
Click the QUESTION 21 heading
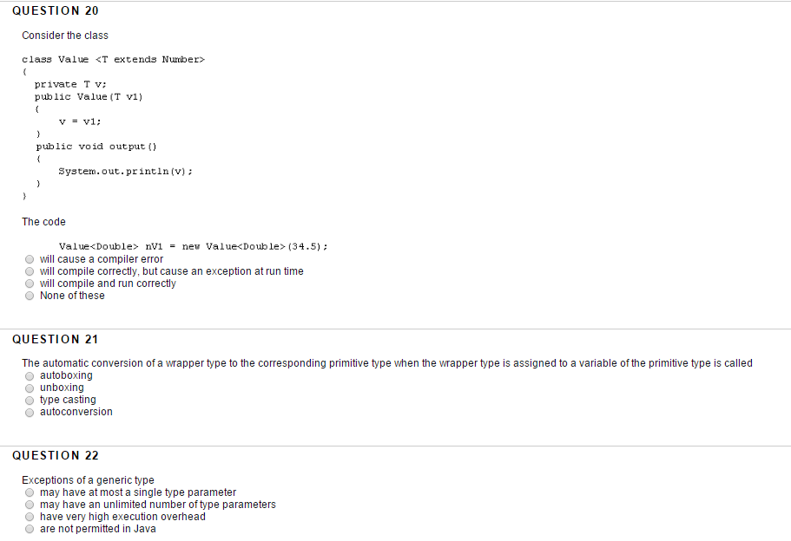[56, 339]
